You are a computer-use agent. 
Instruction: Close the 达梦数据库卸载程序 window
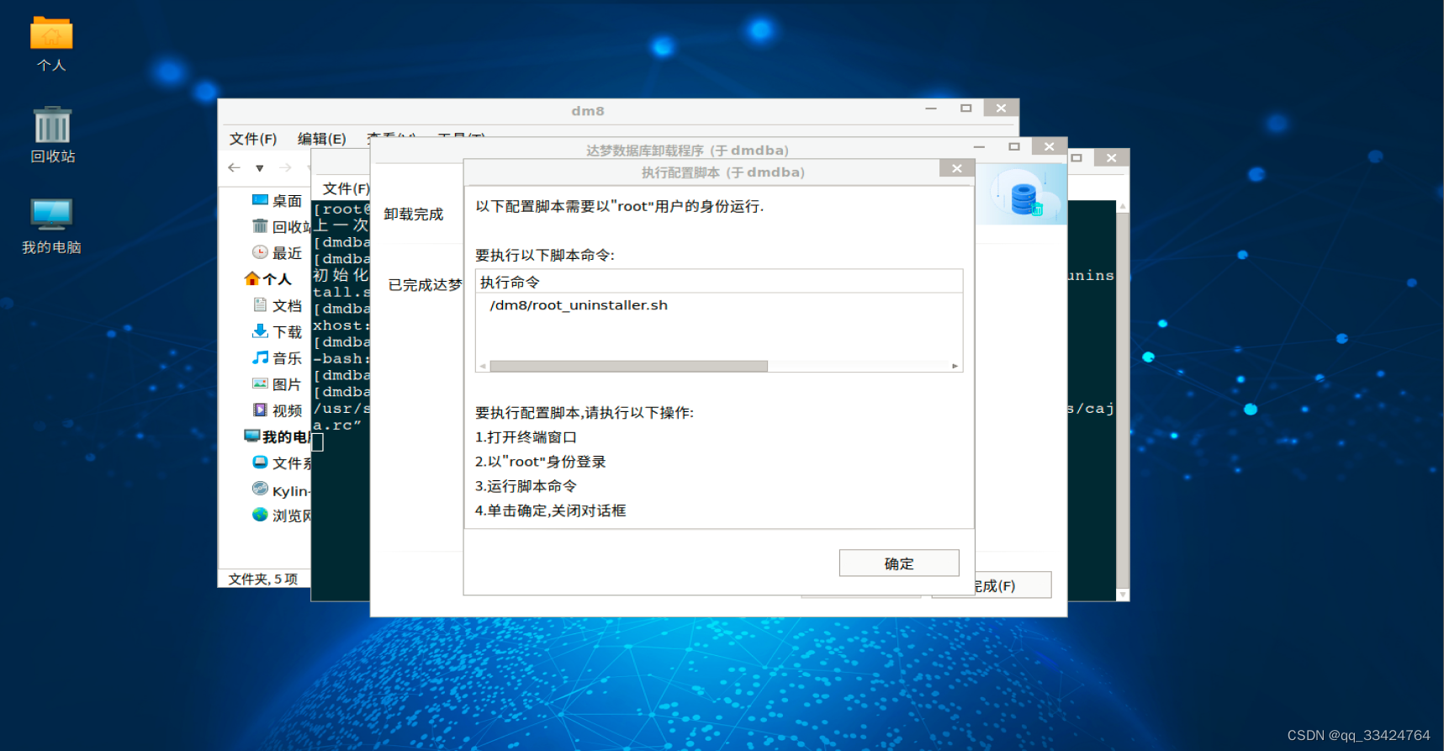click(1050, 146)
